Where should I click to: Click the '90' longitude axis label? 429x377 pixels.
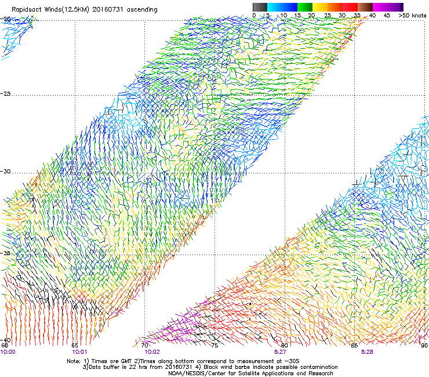coord(424,346)
